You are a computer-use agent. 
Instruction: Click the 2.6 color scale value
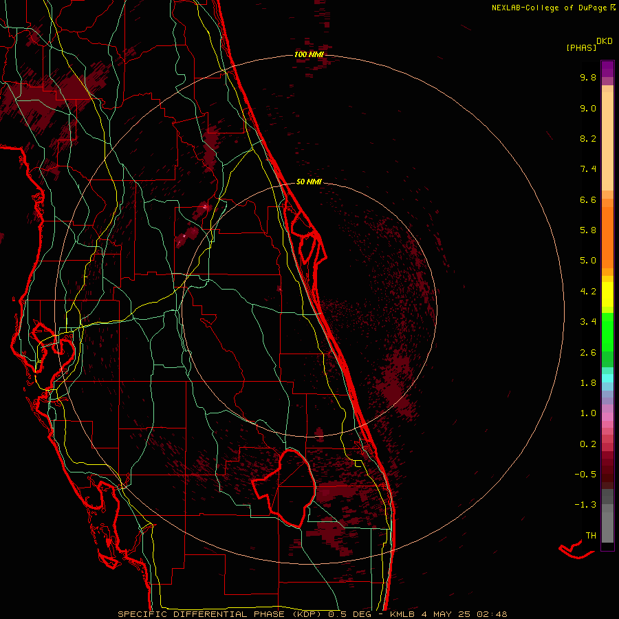pos(588,353)
